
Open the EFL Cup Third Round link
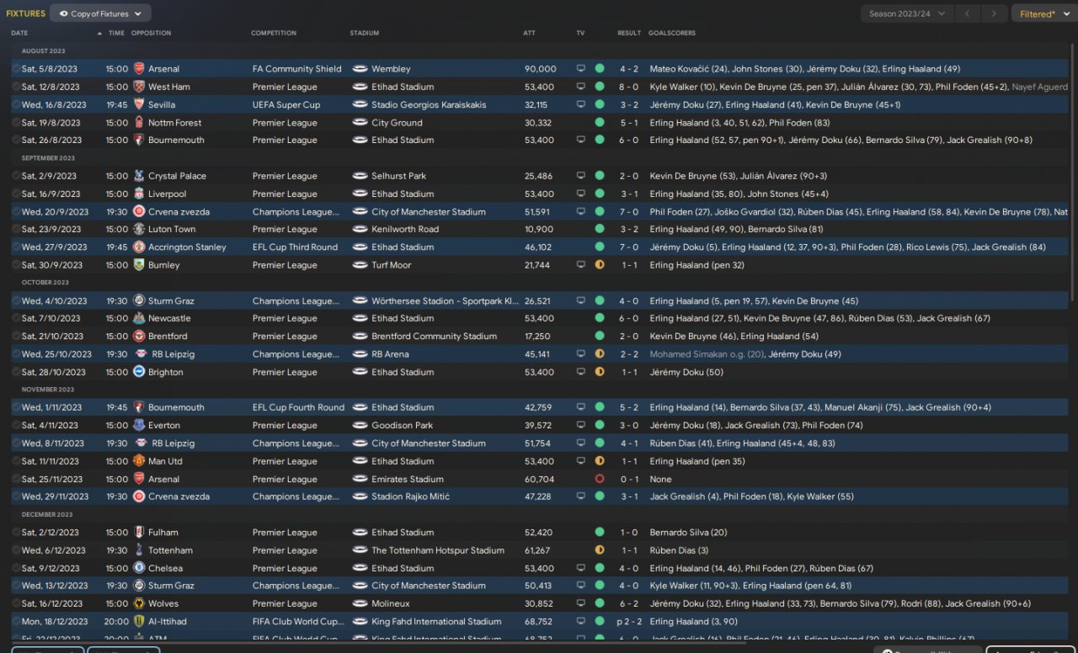[x=295, y=247]
